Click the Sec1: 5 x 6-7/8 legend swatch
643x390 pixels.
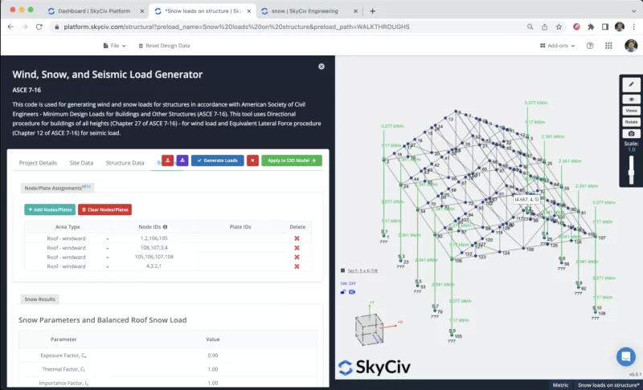pos(343,270)
